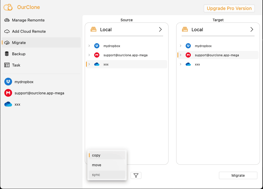Open the filter funnel button
The height and width of the screenshot is (189, 263).
point(136,175)
